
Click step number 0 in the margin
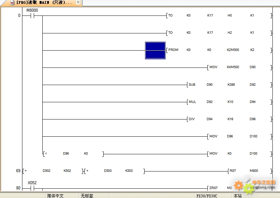click(x=19, y=15)
